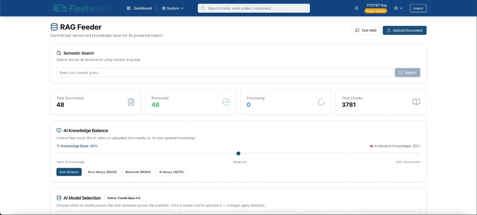477x215 pixels.
Task: Open notifications bell icon
Action: tap(357, 8)
